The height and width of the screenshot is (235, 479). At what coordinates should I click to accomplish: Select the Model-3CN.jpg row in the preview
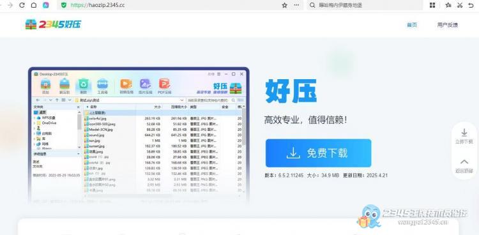click(163, 130)
